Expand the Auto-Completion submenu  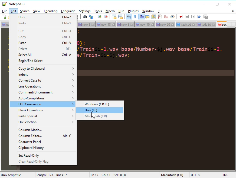click(43, 98)
